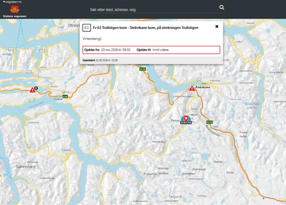286x205 pixels.
Task: Click the Storfjellet label
Action: [188, 174]
